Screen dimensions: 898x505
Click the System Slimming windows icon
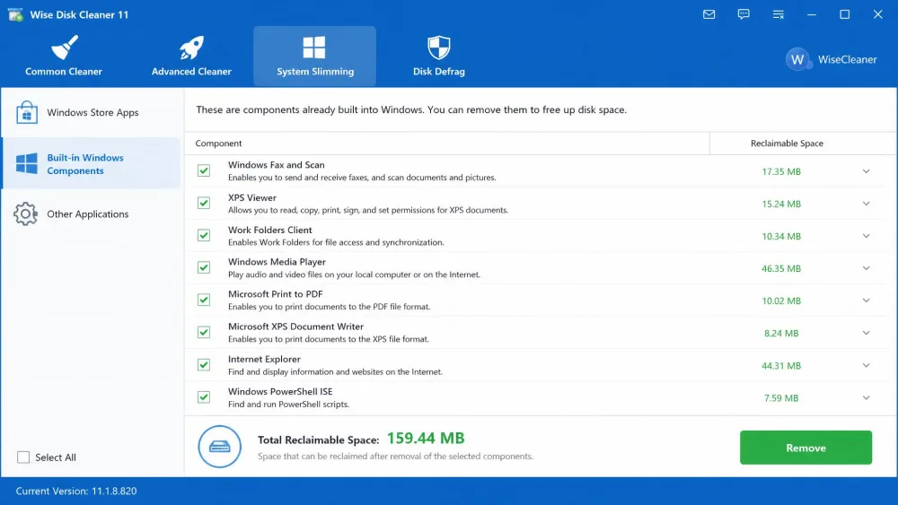pos(313,48)
